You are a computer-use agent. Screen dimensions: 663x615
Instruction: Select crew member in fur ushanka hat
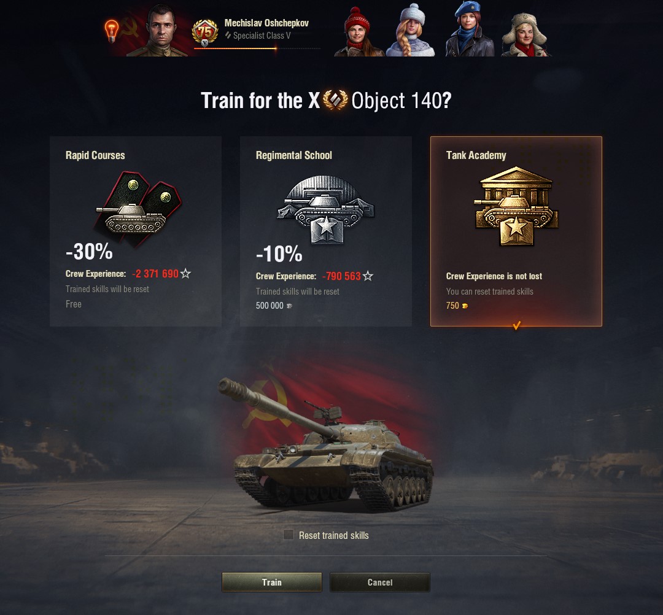tap(525, 34)
